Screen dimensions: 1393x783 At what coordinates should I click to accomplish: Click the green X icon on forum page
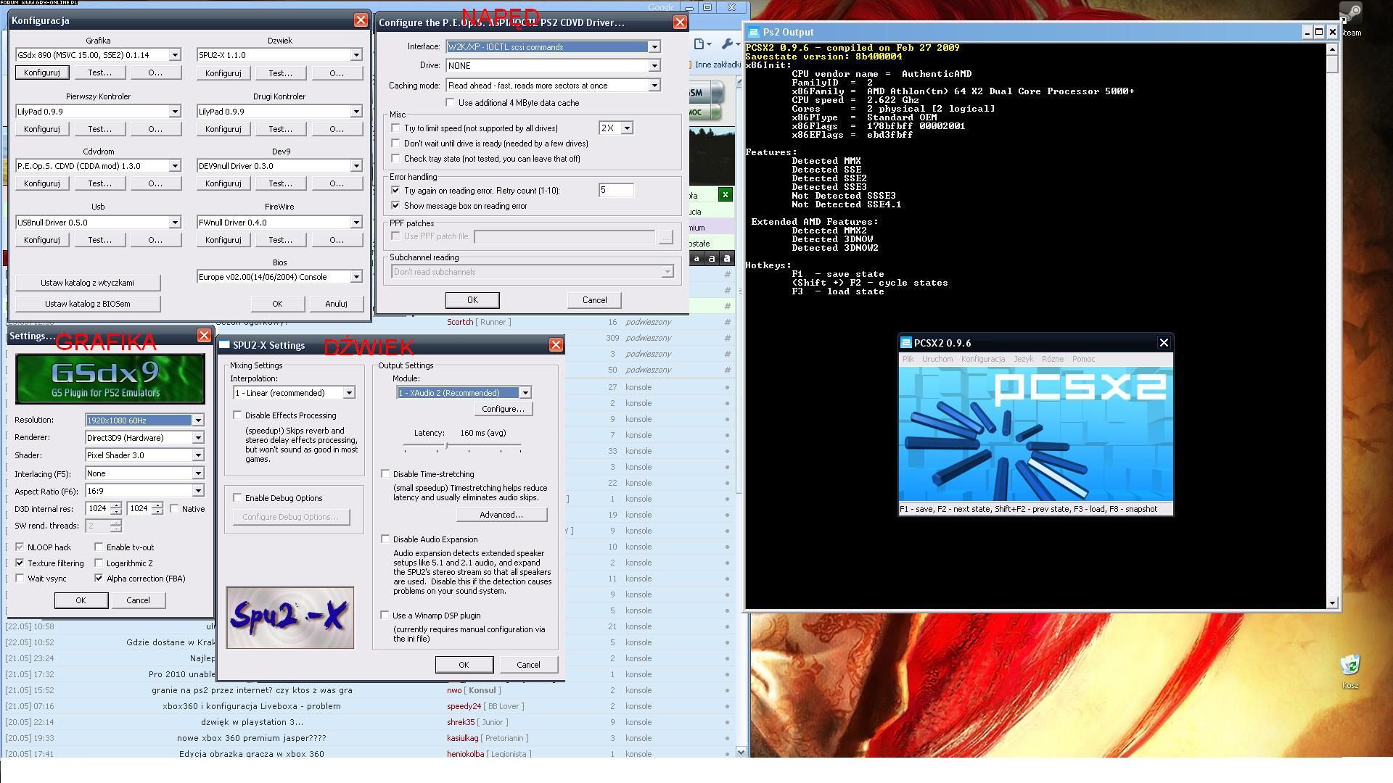(x=725, y=194)
